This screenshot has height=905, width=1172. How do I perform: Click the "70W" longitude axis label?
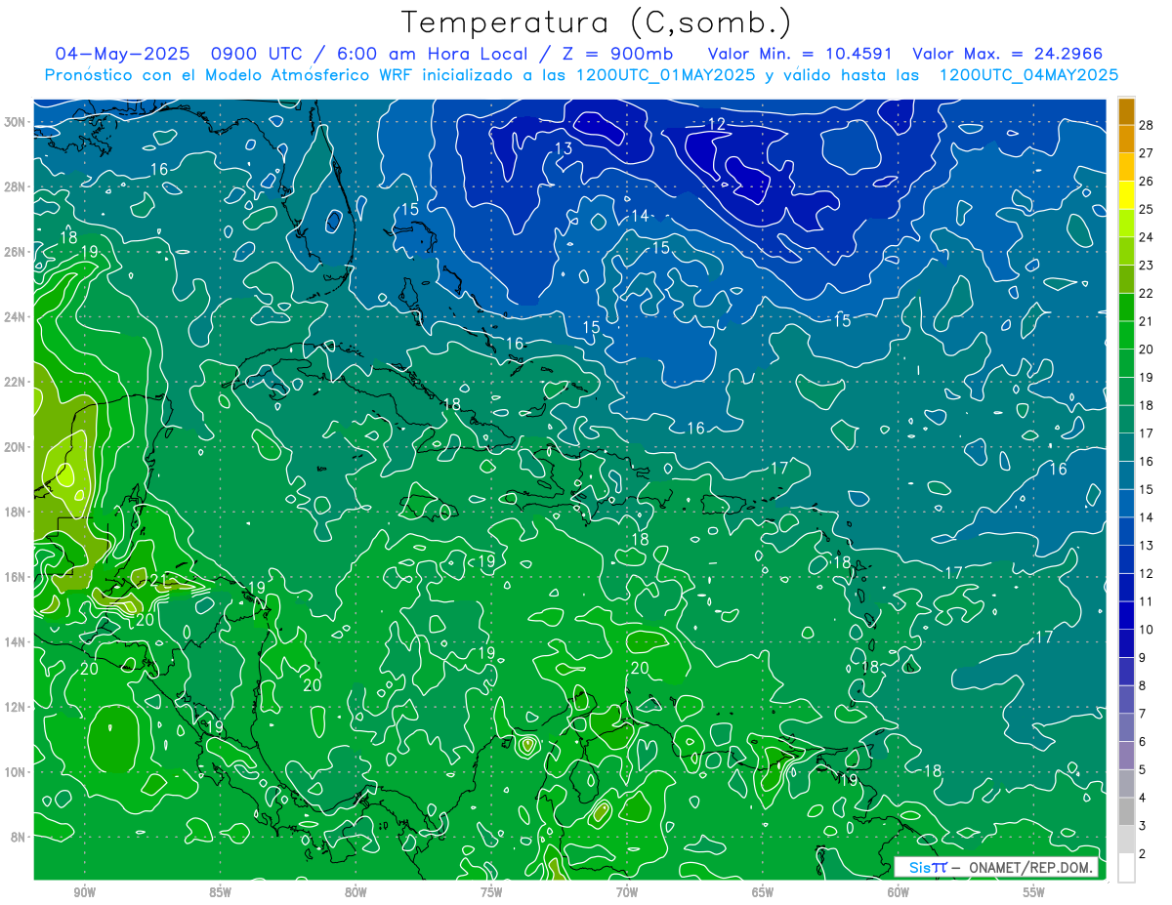[x=627, y=892]
